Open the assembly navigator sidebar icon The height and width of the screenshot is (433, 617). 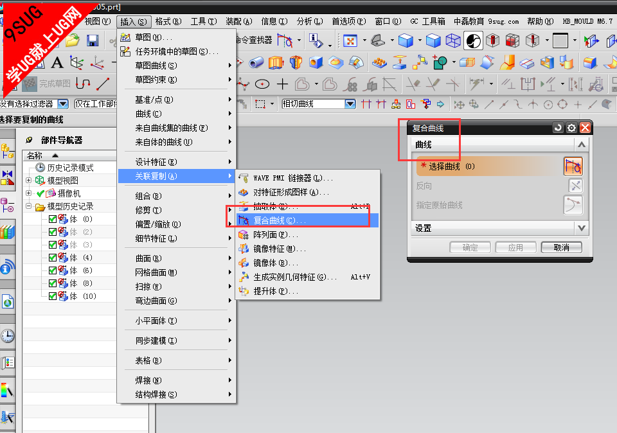[x=8, y=151]
